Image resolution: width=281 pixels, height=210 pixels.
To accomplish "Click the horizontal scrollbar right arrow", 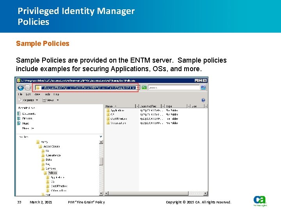I will 205,193.
